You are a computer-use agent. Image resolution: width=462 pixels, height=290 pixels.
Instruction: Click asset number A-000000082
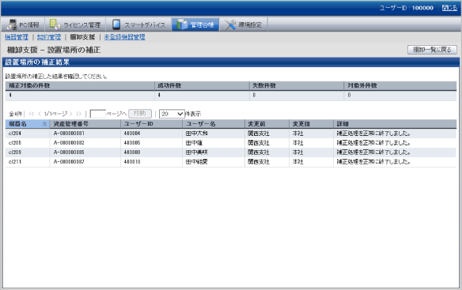[69, 143]
